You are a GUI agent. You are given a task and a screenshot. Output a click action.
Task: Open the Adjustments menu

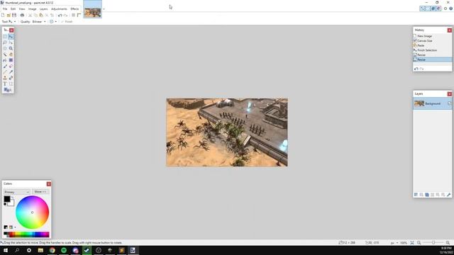tap(59, 9)
